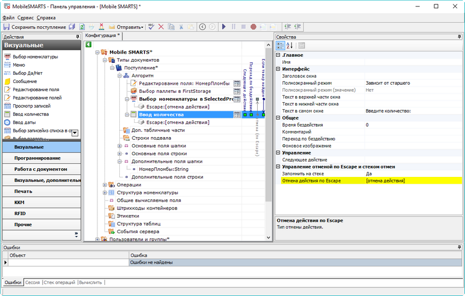Click the tree scroll down arrow
465x296 pixels.
pos(269,238)
